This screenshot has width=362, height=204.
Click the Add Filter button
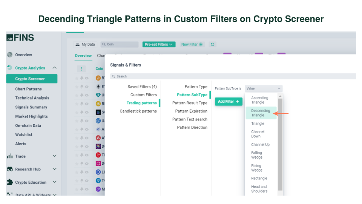229,102
